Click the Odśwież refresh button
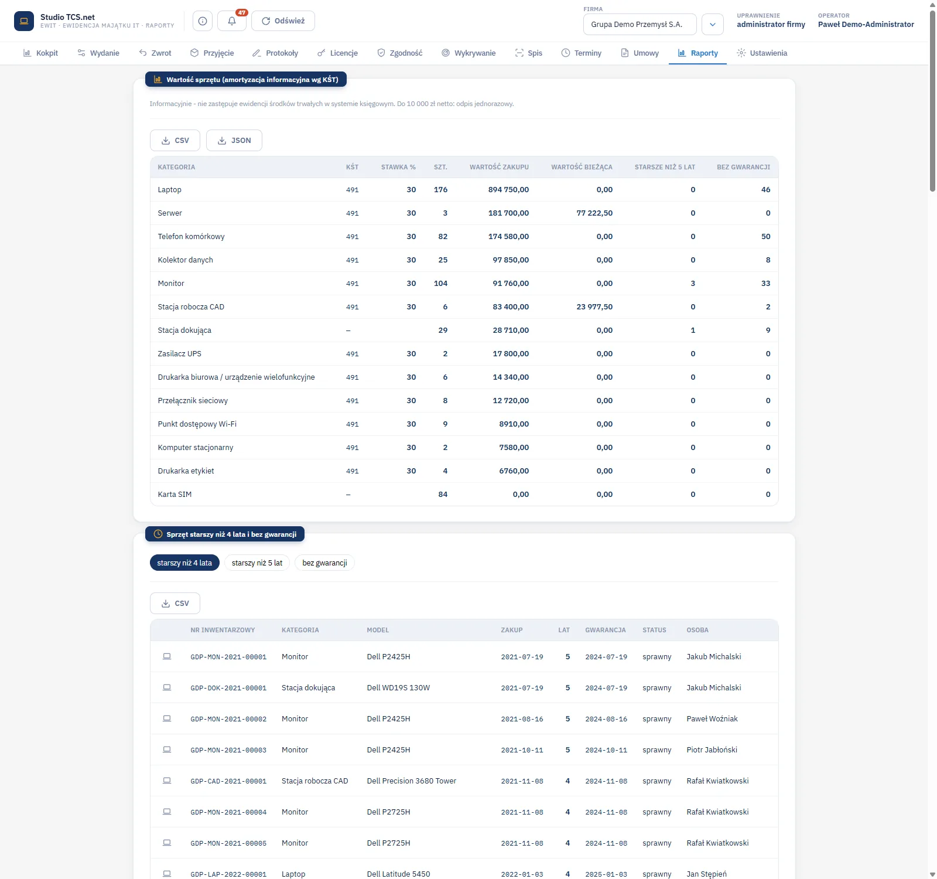The width and height of the screenshot is (937, 879). (283, 21)
